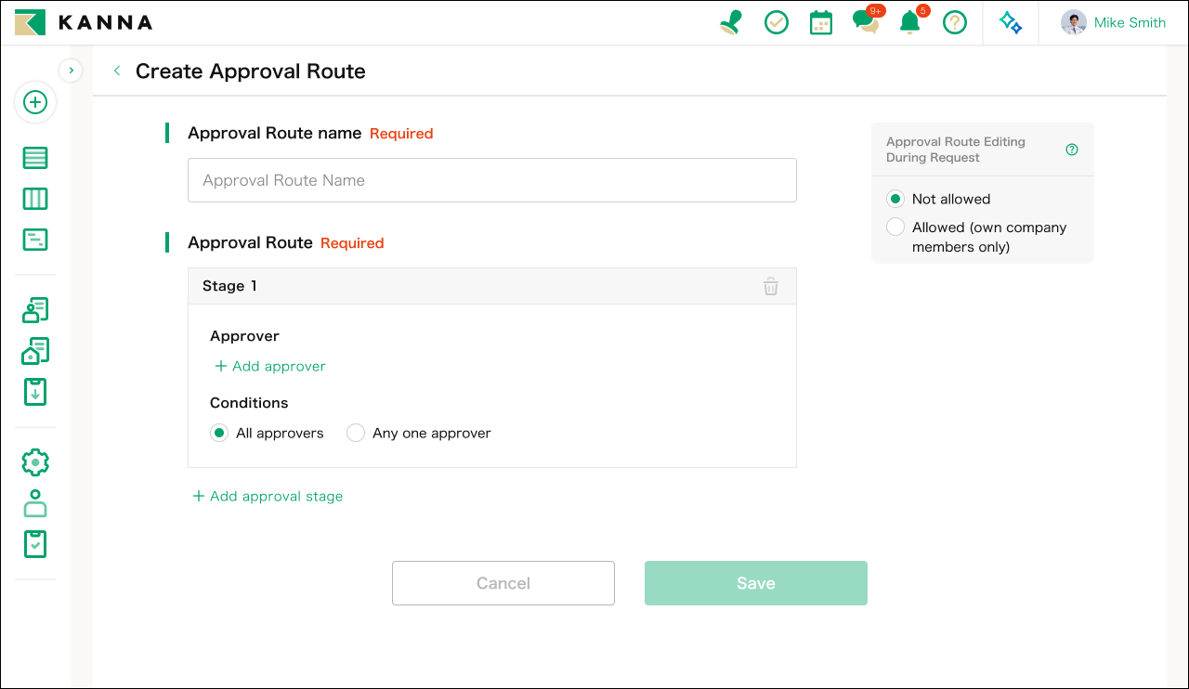1189x689 pixels.
Task: Open the Mike Smith user menu
Action: click(1114, 22)
